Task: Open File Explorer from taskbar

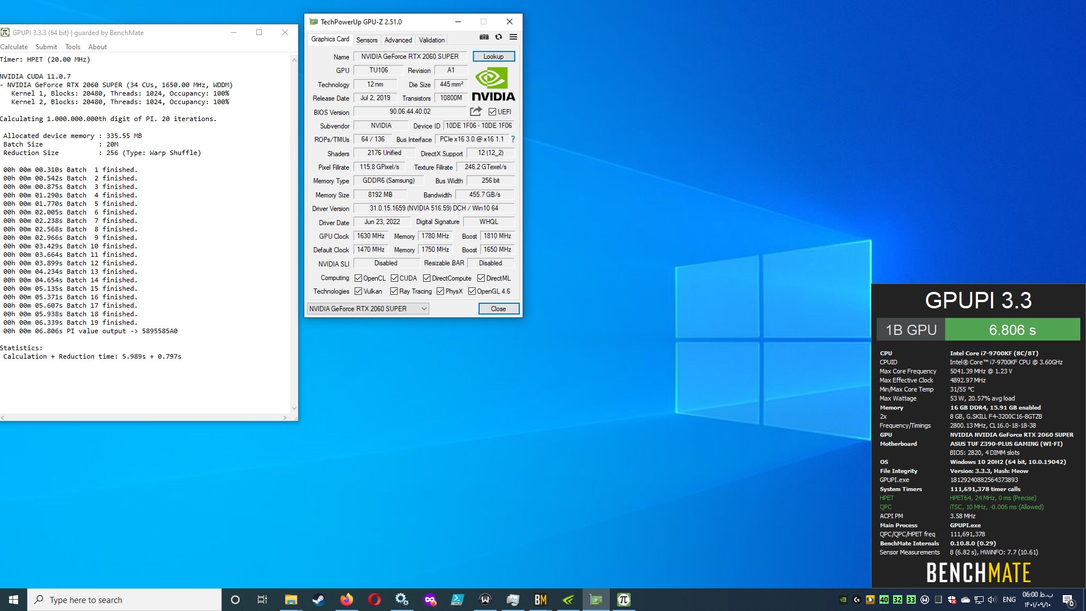Action: pos(291,600)
